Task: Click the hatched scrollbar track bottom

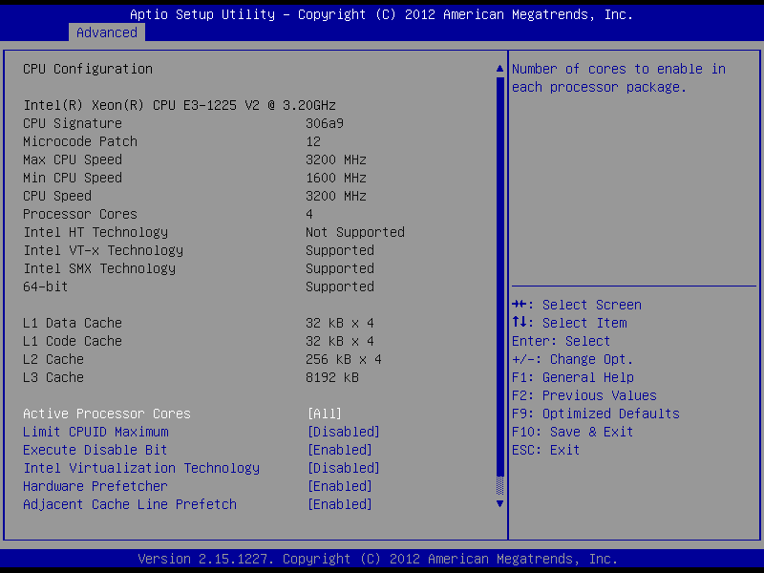Action: point(499,485)
